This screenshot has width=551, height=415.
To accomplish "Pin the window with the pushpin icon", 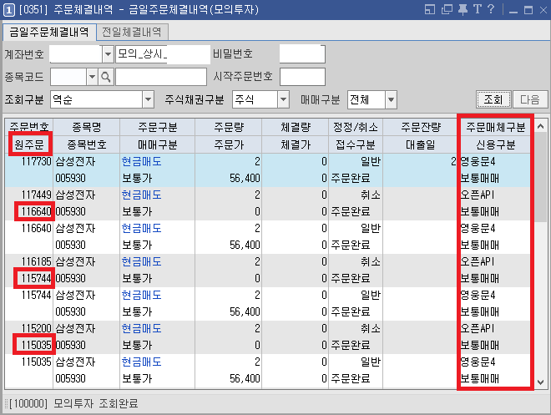I will click(x=463, y=9).
